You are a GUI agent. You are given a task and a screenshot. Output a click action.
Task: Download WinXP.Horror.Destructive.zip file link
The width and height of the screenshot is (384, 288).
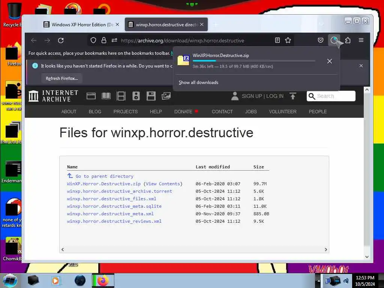104,184
